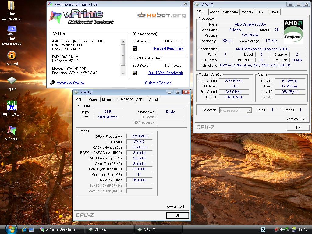Click the Package value Socket 754
This screenshot has height=234, width=312.
pos(250,35)
